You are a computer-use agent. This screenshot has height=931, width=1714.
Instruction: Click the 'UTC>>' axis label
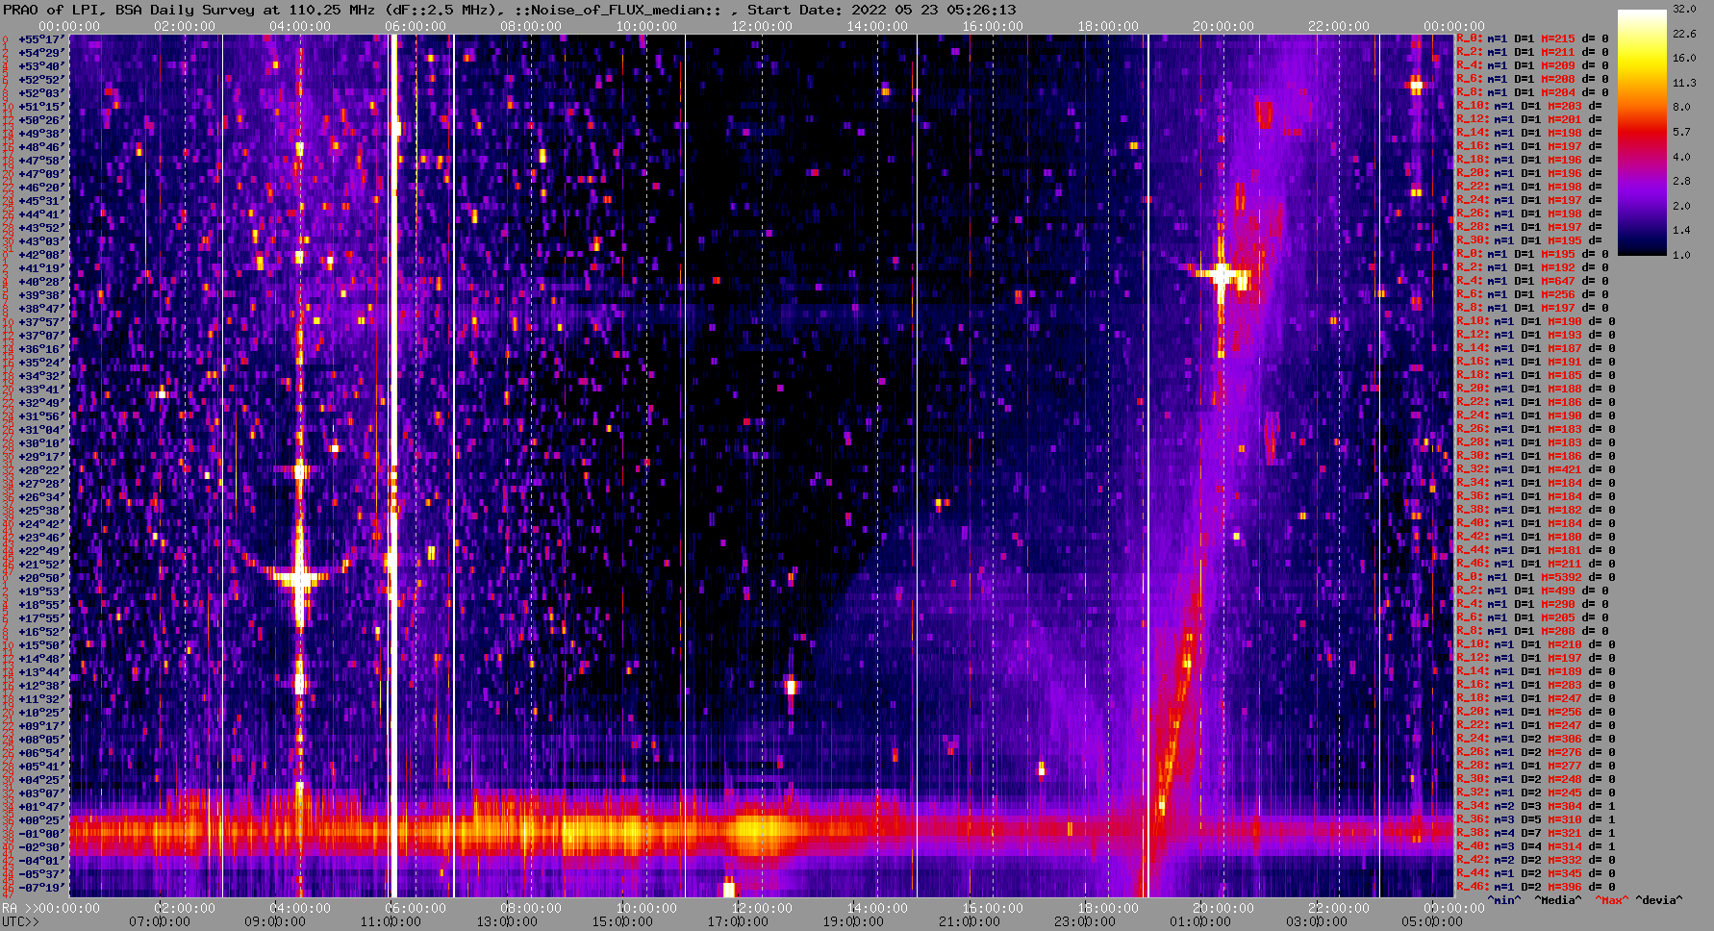[20, 921]
